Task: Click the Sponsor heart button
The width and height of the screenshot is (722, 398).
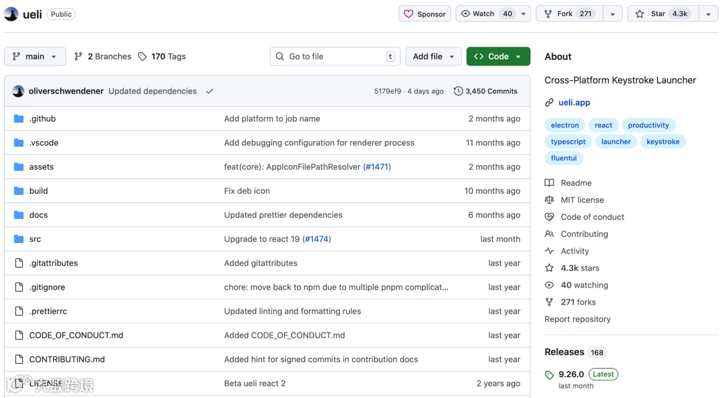Action: 425,14
